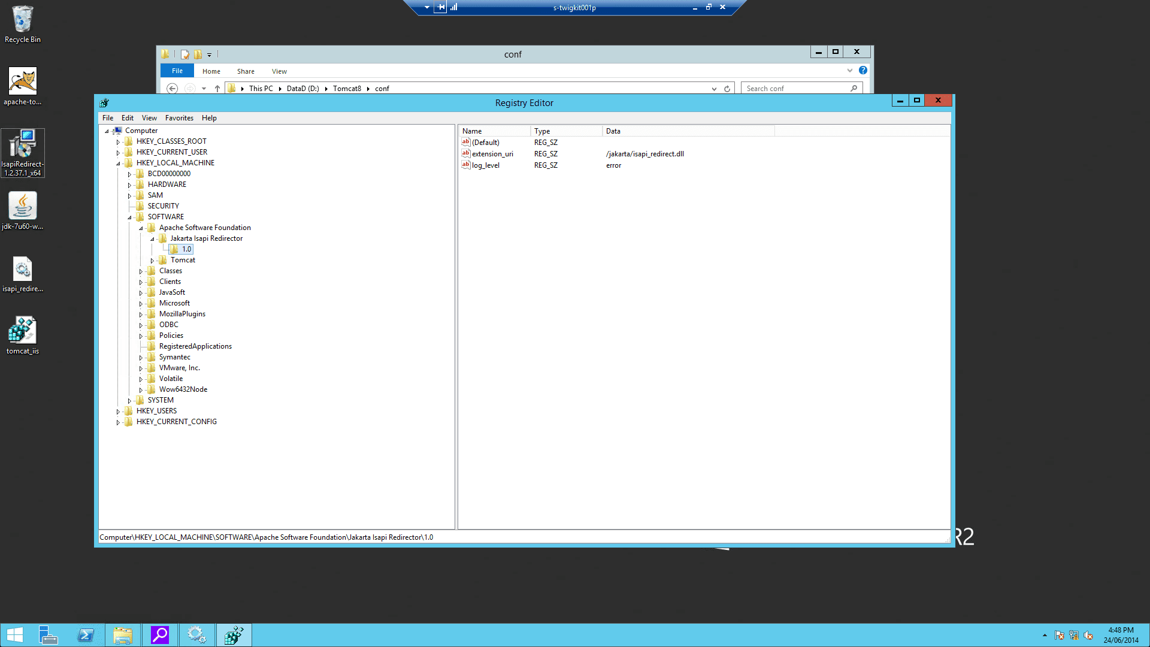Image resolution: width=1150 pixels, height=647 pixels.
Task: Open Favorites menu in Registry Editor
Action: click(x=179, y=118)
